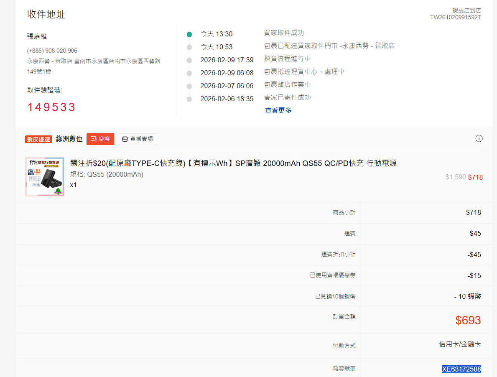Click the 信用卡/金融卡 payment method text

point(460,344)
